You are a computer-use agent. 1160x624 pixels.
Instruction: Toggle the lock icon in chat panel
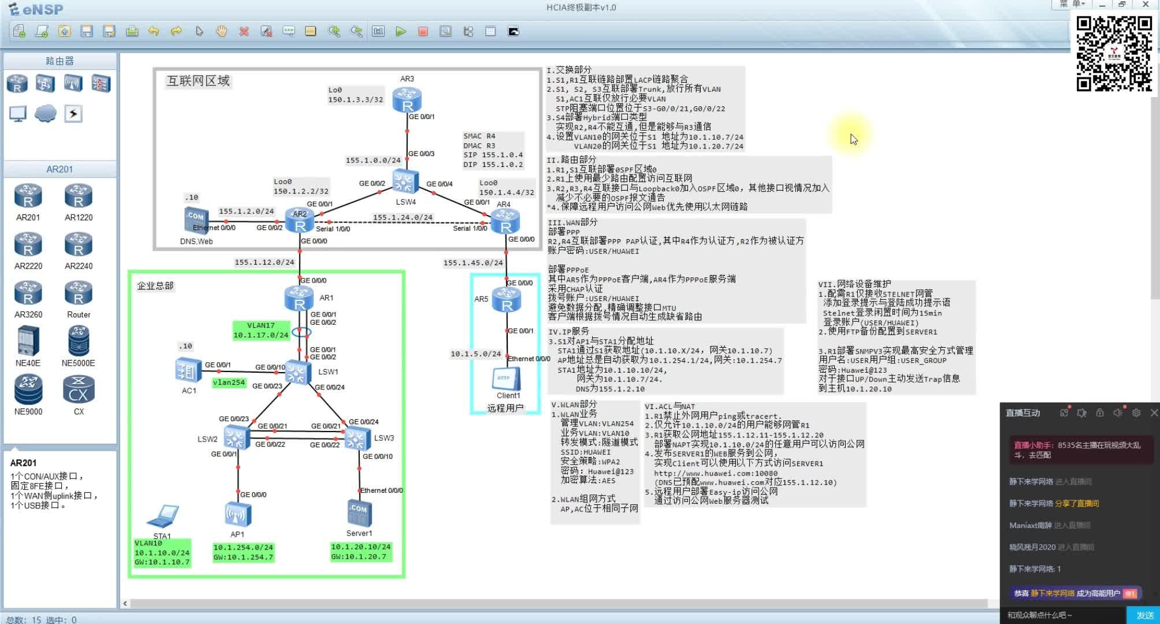1099,413
